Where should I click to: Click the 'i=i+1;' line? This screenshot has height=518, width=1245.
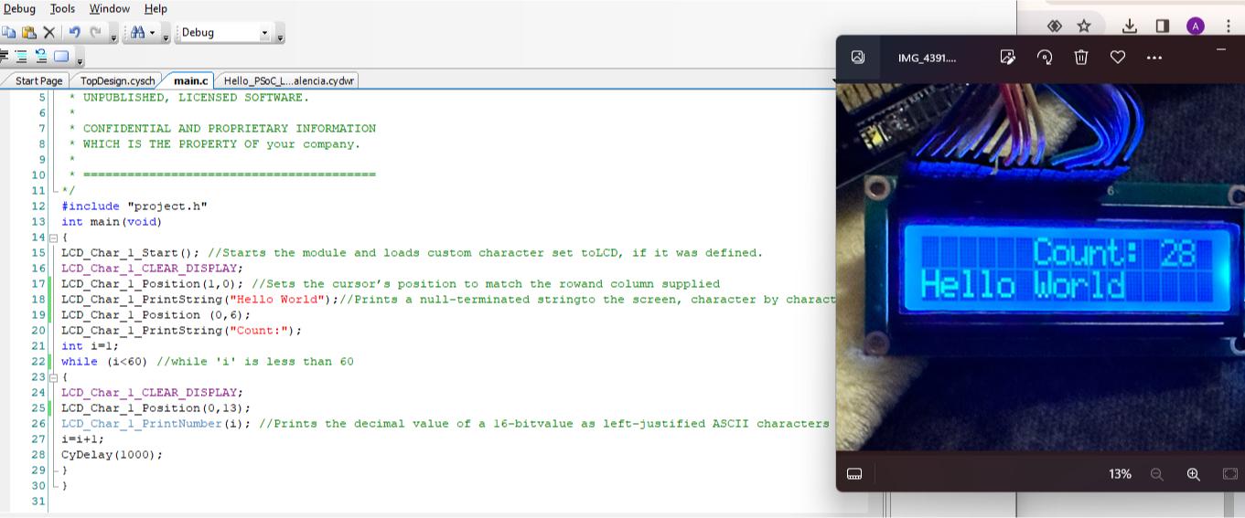point(82,439)
